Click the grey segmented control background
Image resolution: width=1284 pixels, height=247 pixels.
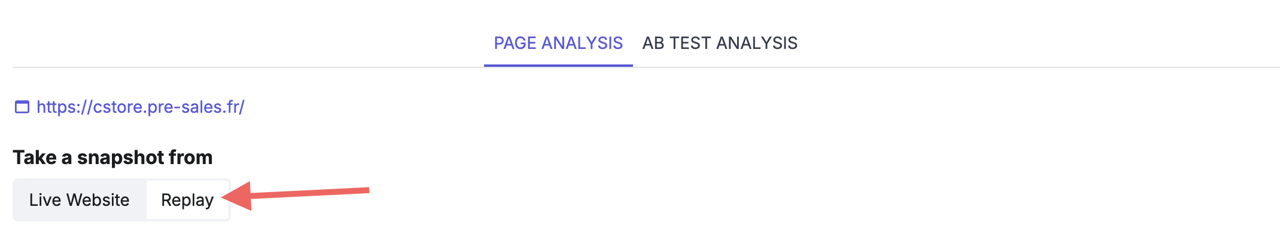tap(121, 200)
